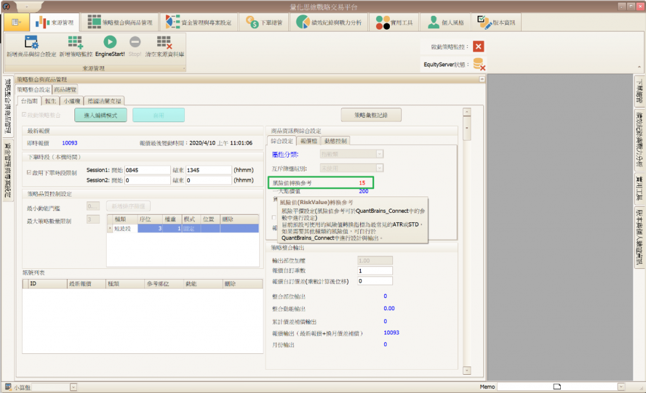Click the EquityServer狀態 database icon

(479, 64)
